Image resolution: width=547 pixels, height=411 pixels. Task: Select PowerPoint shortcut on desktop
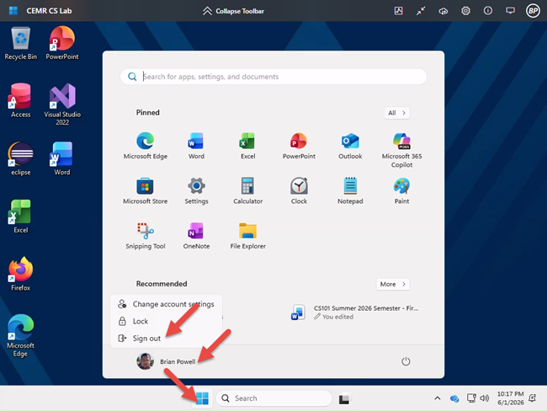point(62,43)
